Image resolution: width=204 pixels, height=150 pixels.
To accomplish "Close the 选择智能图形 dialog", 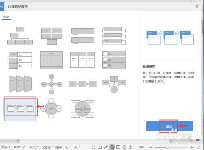I will click(197, 7).
